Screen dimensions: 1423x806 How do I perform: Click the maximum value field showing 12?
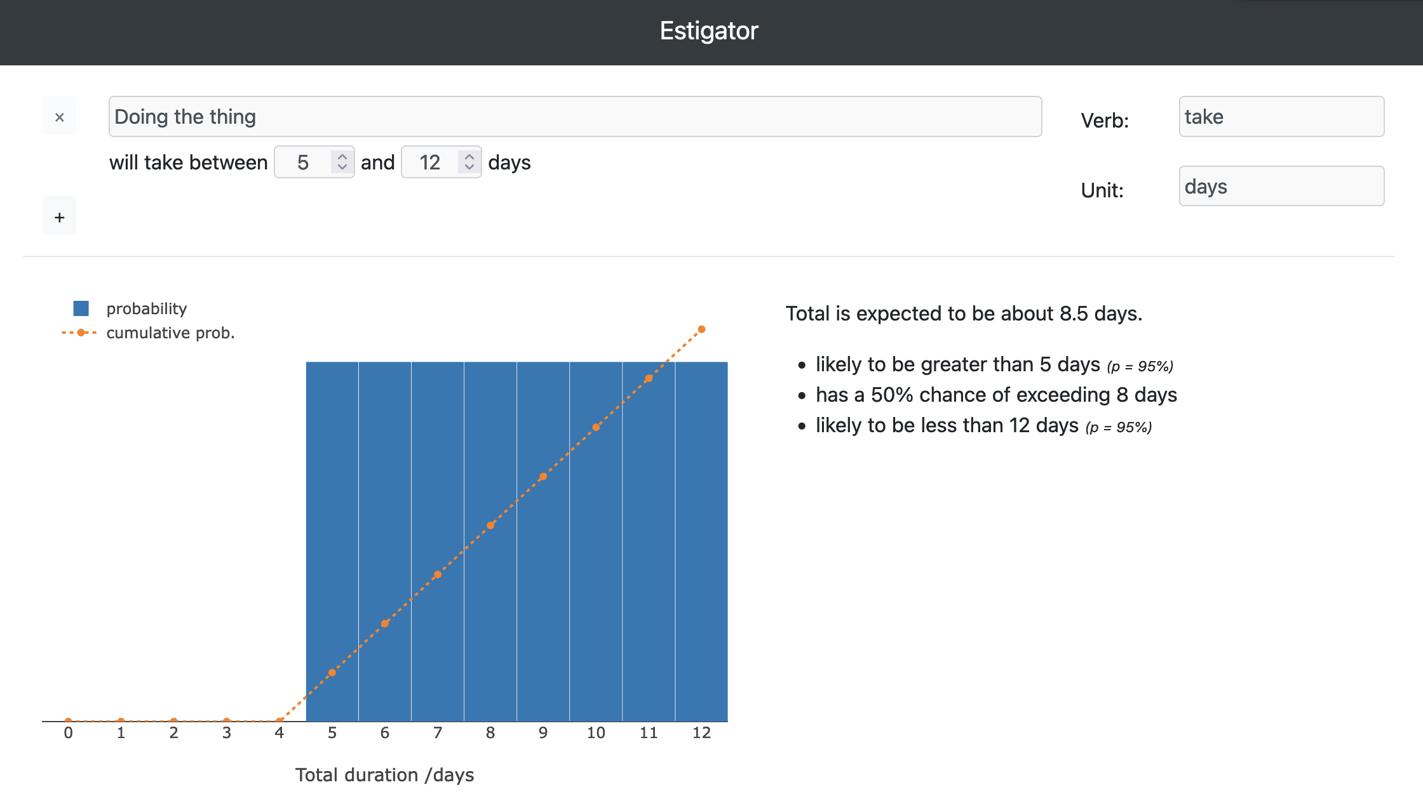431,162
